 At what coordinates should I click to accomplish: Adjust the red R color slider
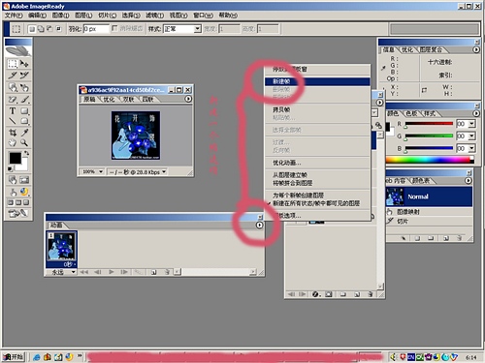click(429, 124)
